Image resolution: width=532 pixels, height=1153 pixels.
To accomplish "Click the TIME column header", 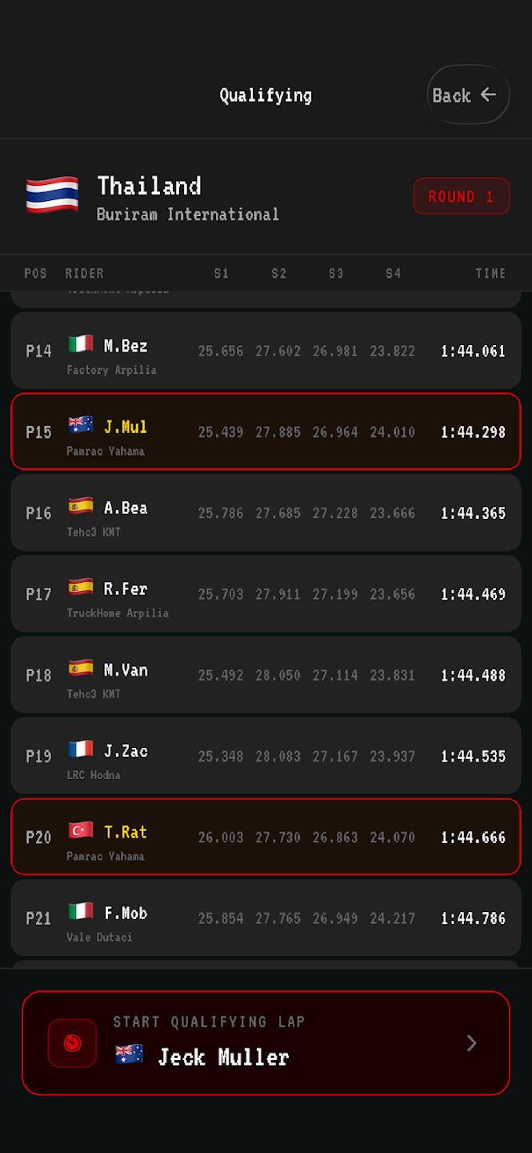I will pos(490,274).
